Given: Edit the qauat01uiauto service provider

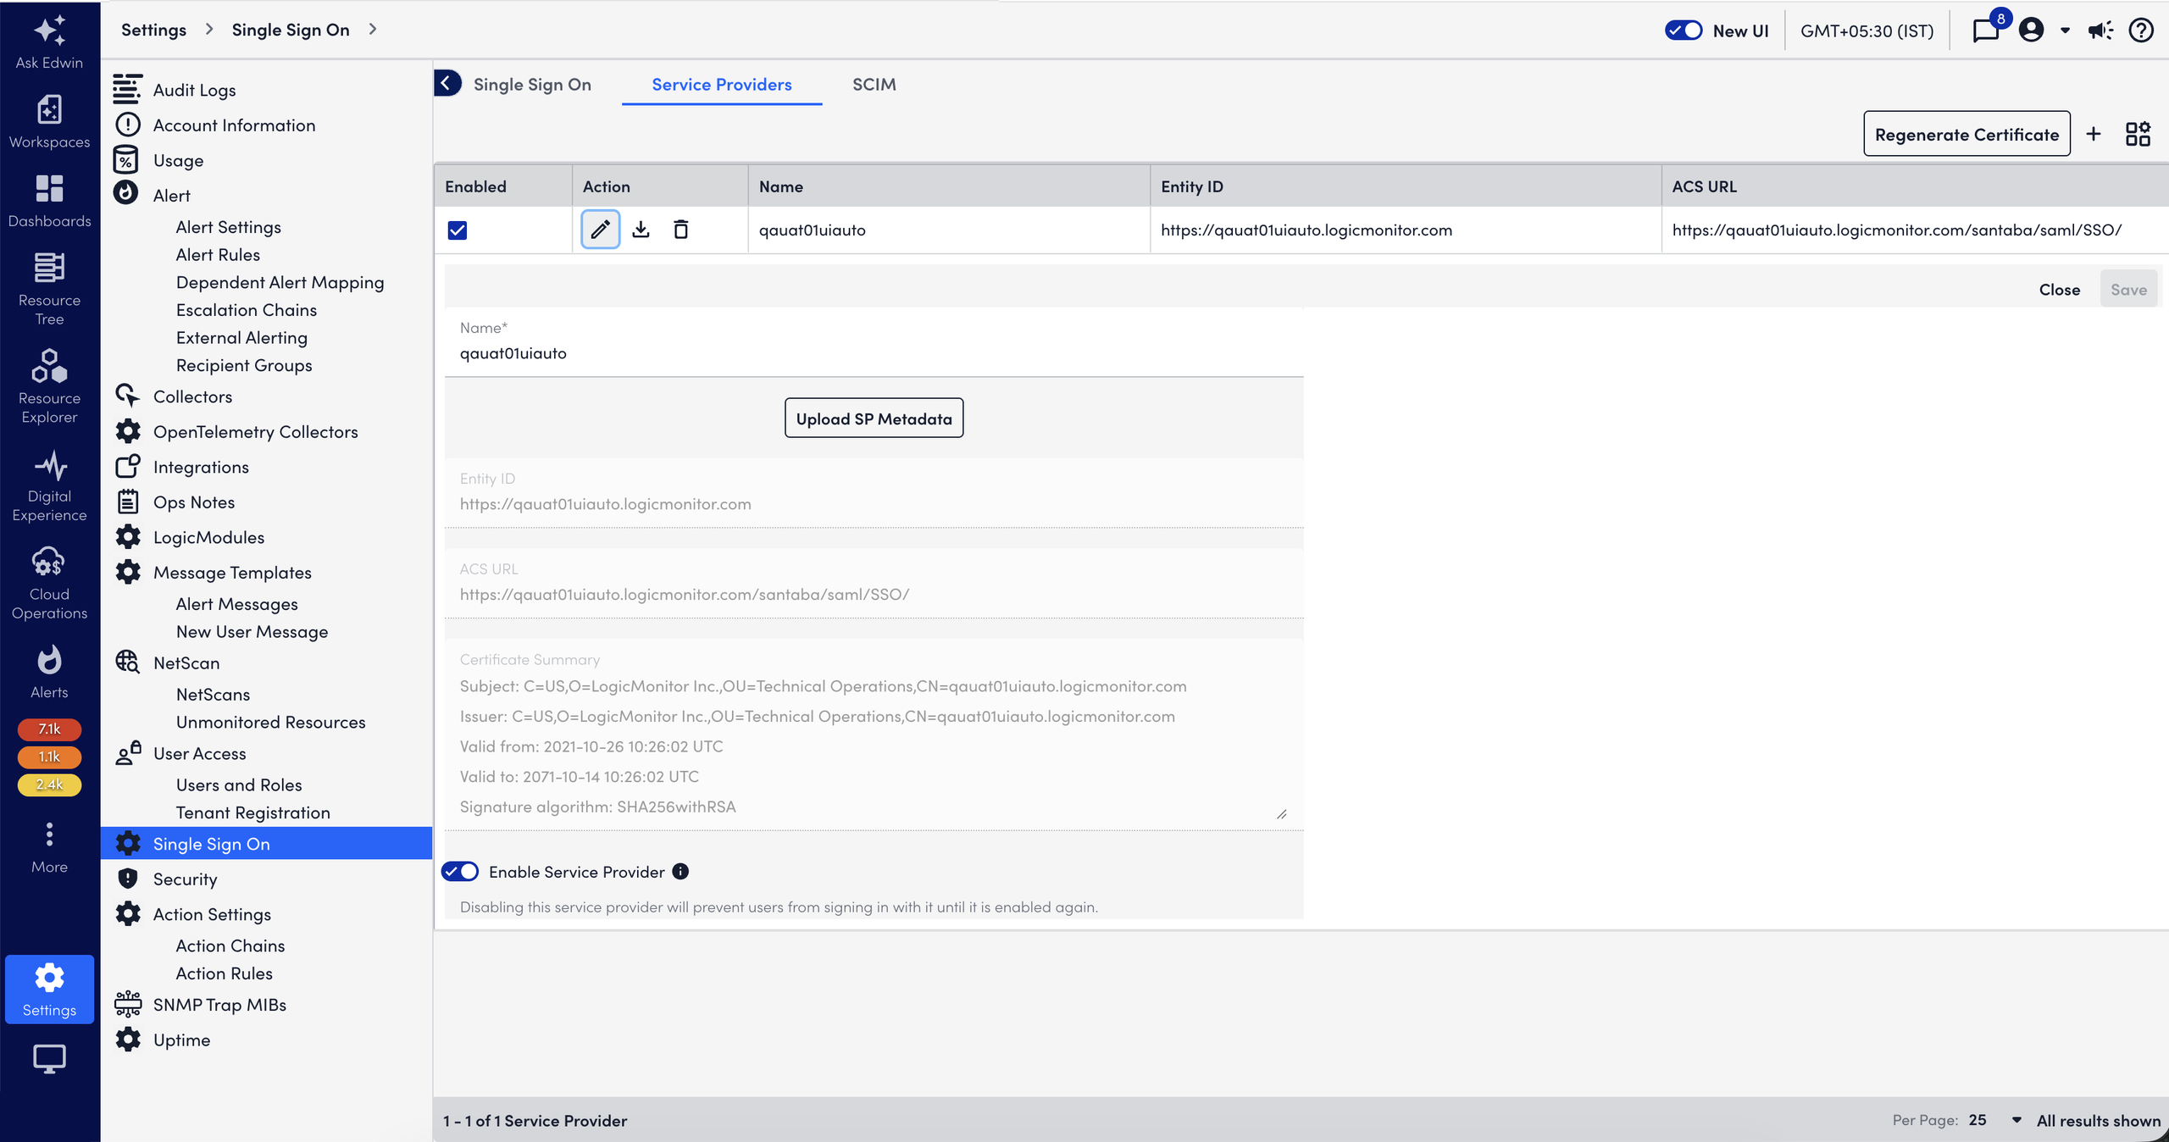Looking at the screenshot, I should [600, 230].
